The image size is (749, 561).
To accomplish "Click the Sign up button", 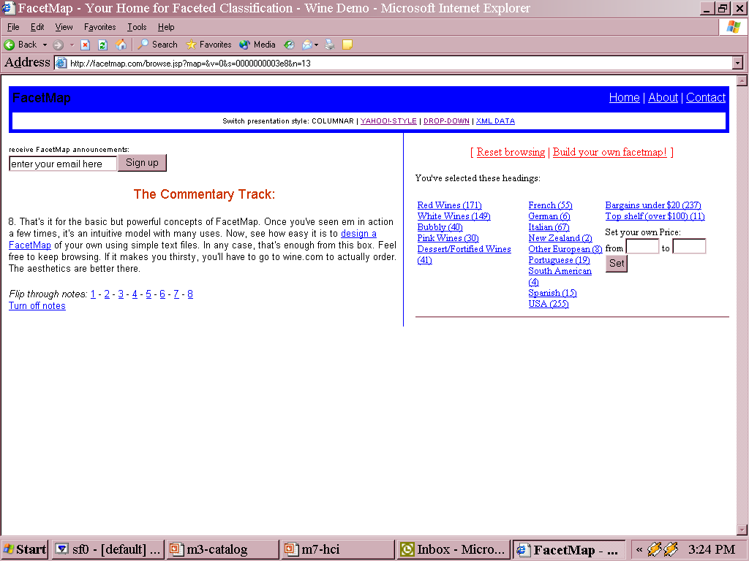I will (x=142, y=163).
